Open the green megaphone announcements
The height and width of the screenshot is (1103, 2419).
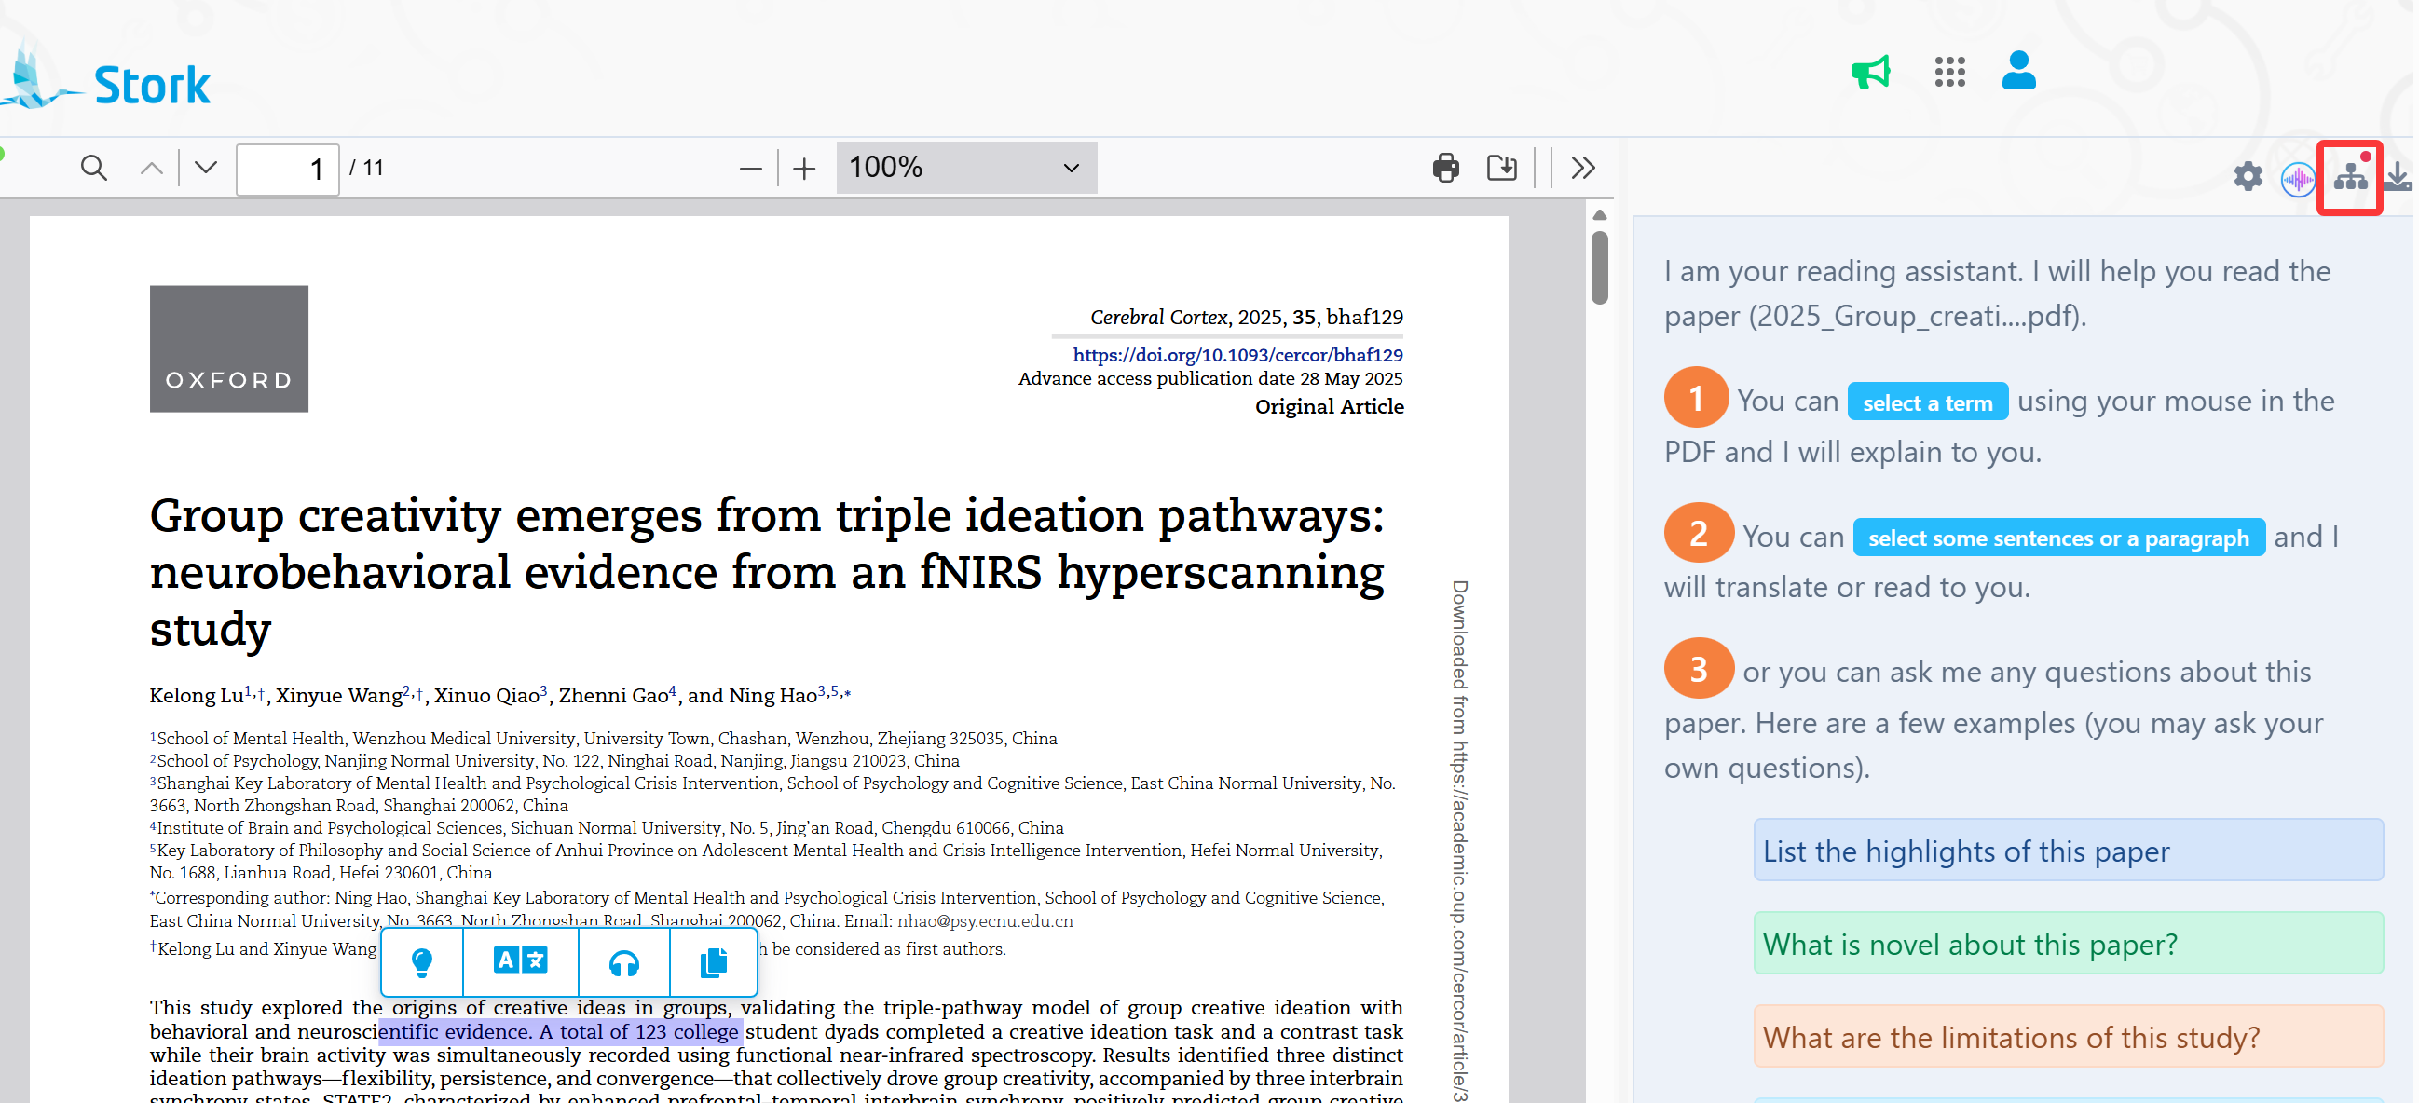[1869, 73]
